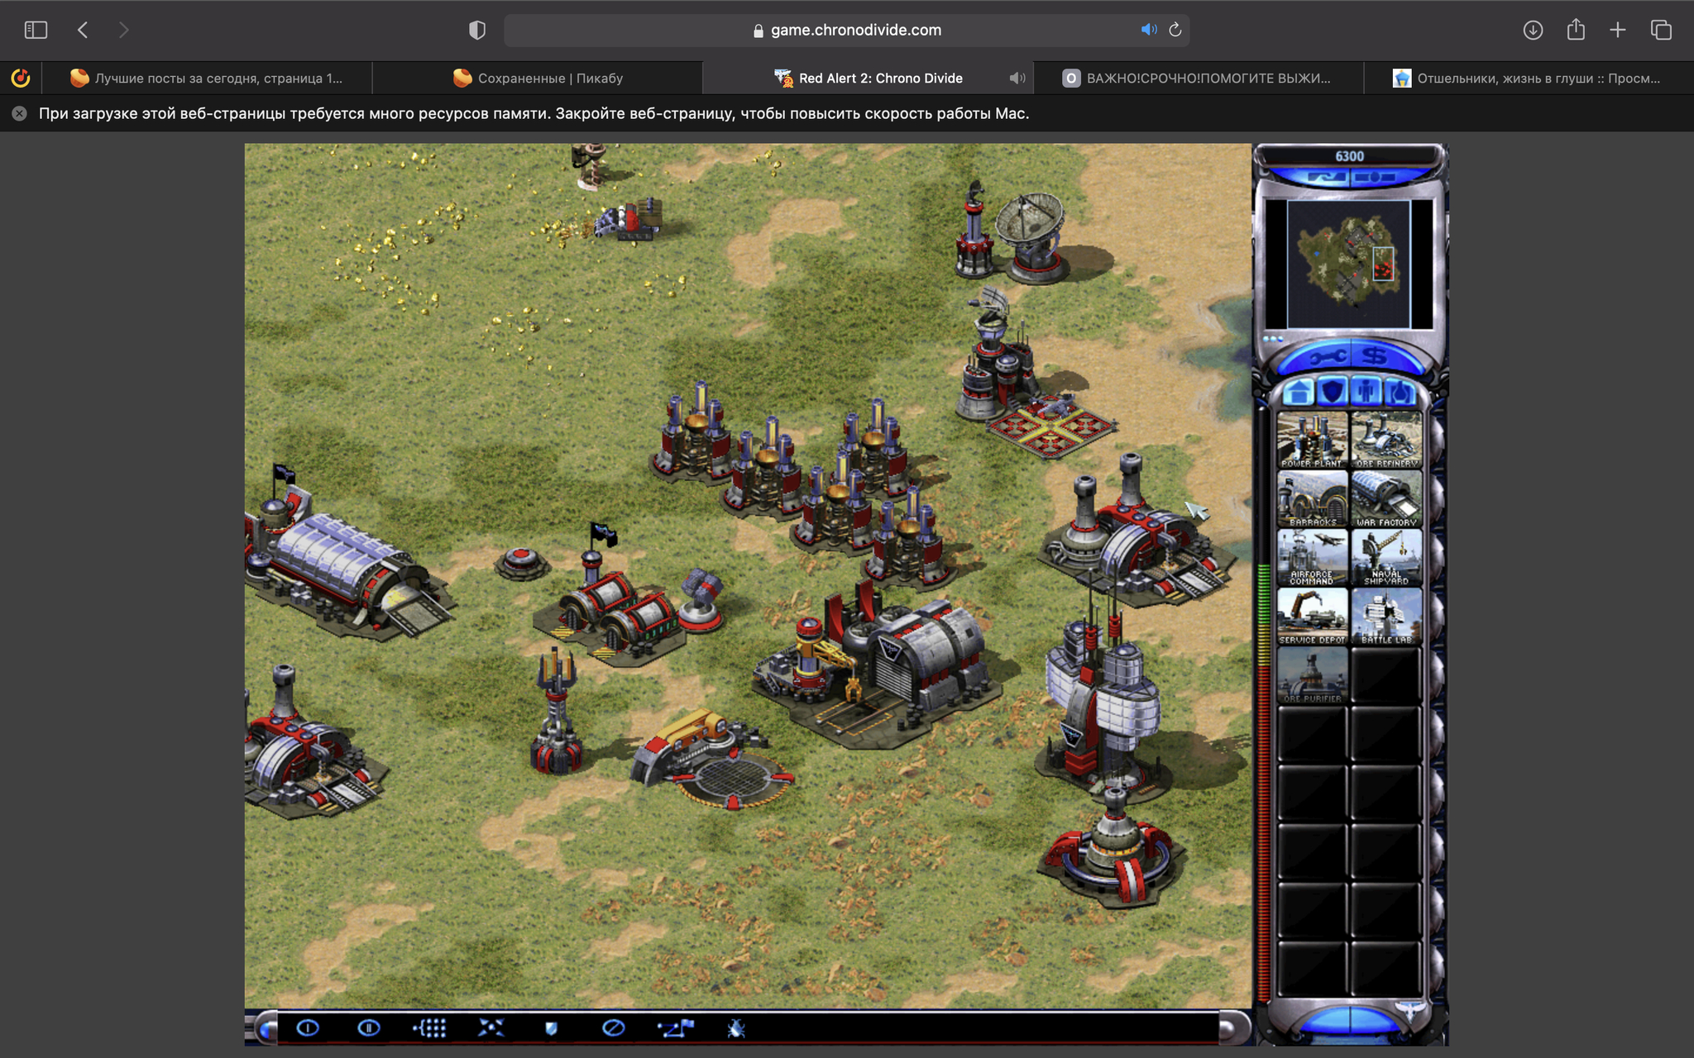Build Battle Lab from sidebar

point(1386,616)
